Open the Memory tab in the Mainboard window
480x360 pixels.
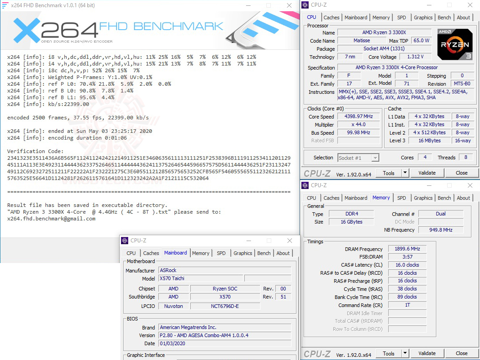pyautogui.click(x=201, y=254)
